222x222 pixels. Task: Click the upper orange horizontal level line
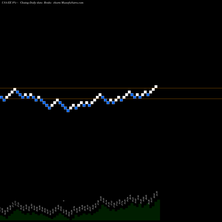[111, 88]
